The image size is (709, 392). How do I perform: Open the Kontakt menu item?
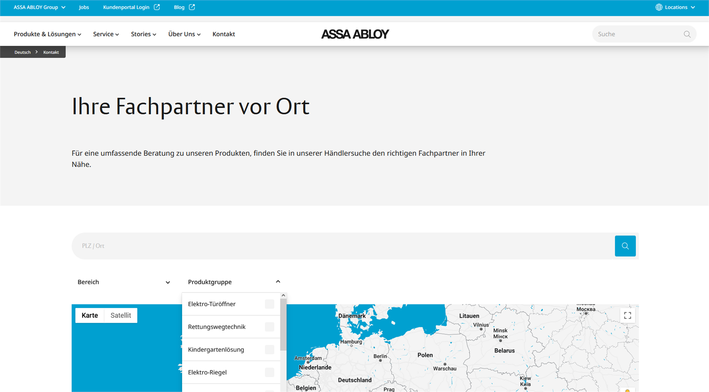[224, 34]
